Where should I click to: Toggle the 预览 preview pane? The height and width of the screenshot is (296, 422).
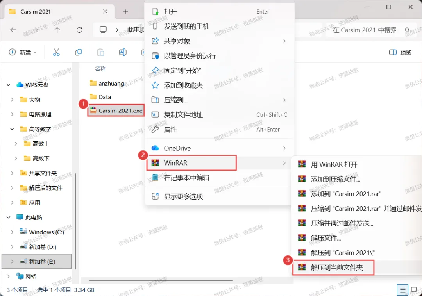[400, 52]
